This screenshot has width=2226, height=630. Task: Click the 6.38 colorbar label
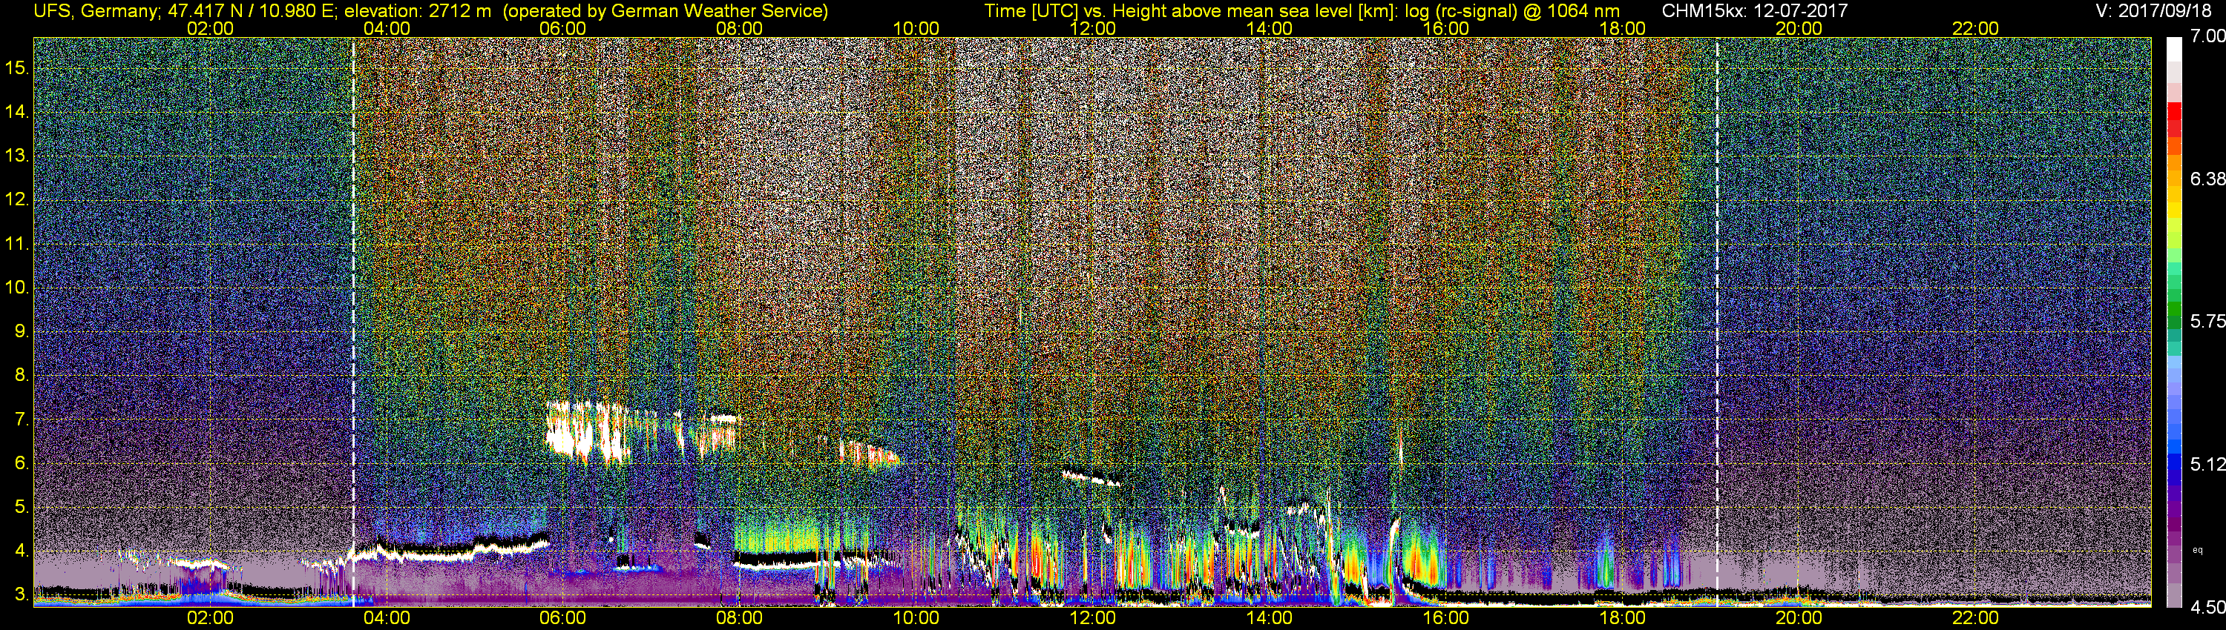tap(2207, 179)
